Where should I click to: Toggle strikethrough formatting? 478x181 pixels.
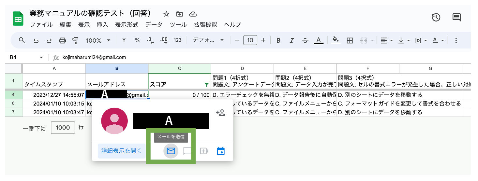tap(305, 40)
